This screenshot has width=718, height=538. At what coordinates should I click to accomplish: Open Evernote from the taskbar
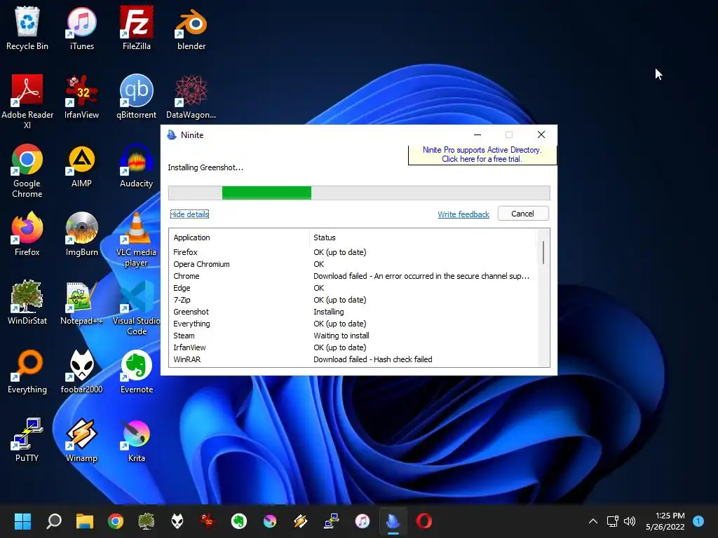tap(239, 521)
